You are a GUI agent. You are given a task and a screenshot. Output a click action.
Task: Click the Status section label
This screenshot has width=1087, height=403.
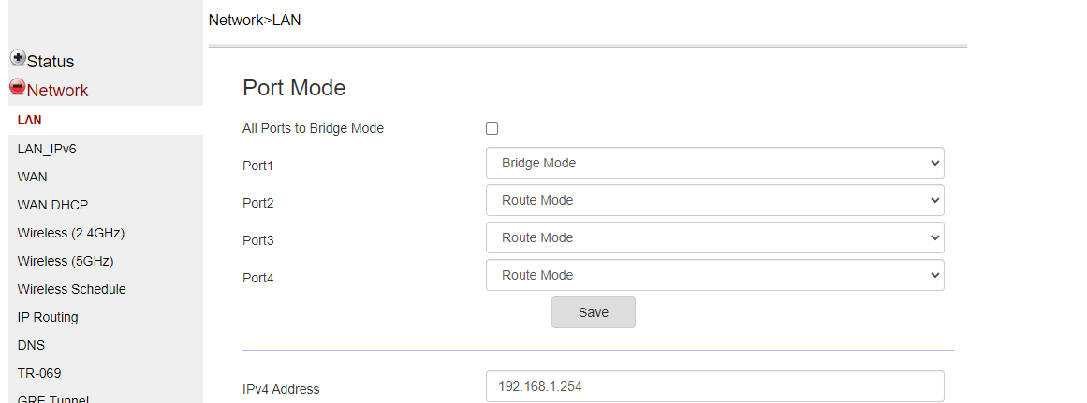[x=51, y=62]
